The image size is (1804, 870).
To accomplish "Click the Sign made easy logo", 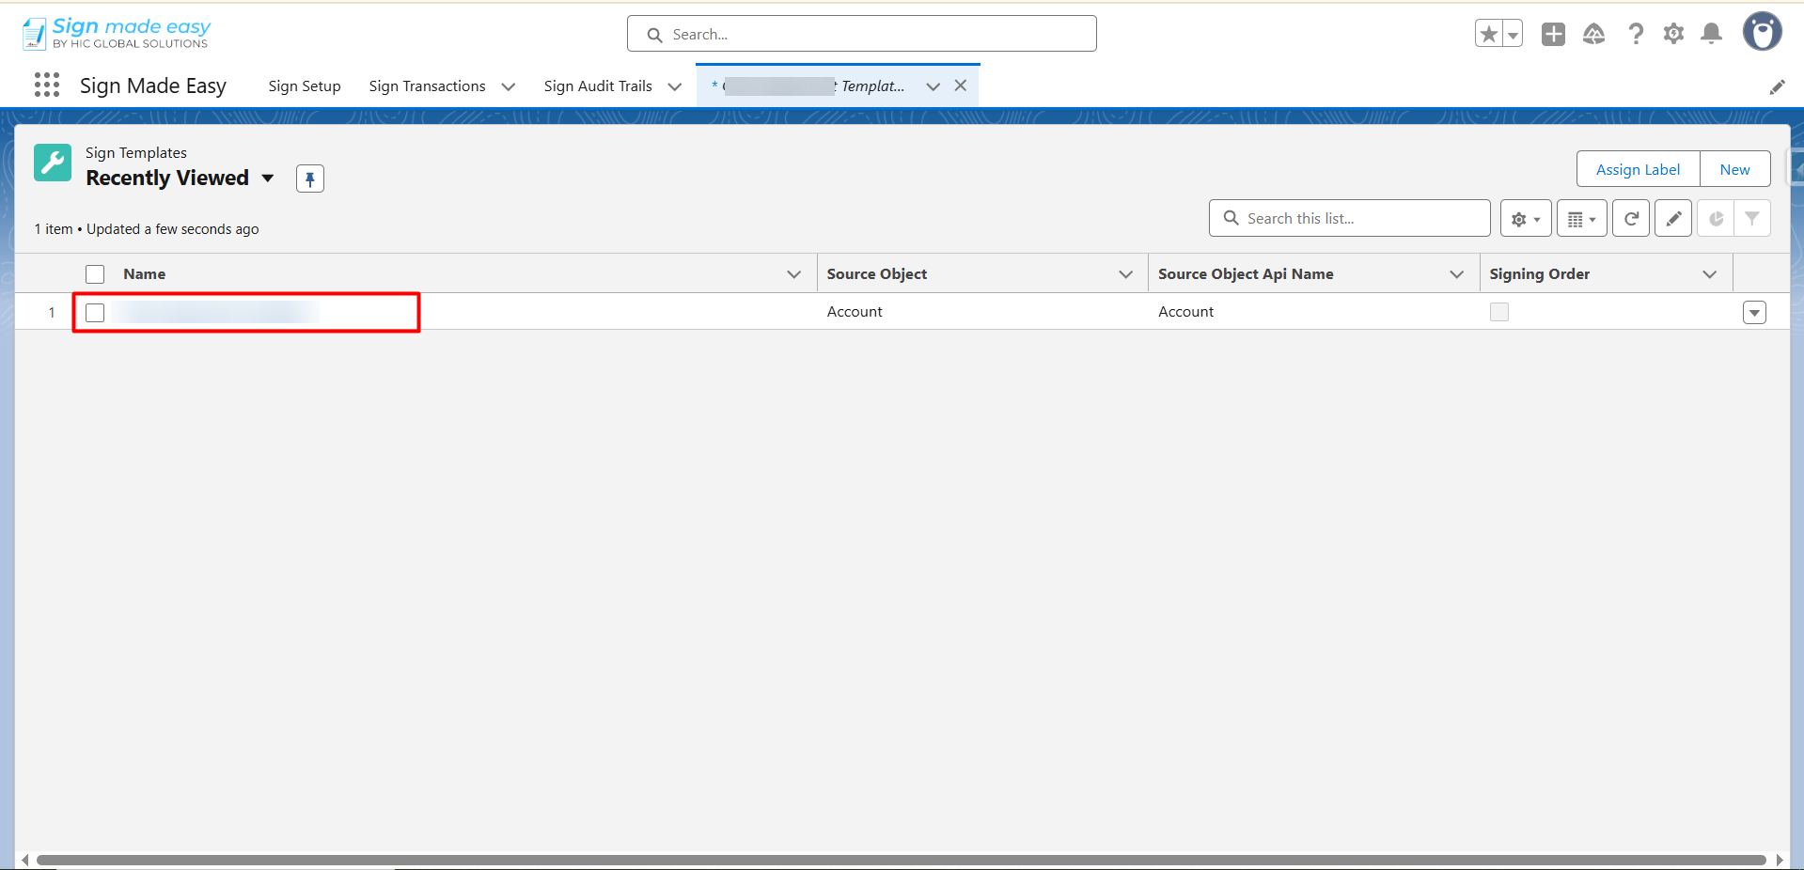I will point(117,33).
